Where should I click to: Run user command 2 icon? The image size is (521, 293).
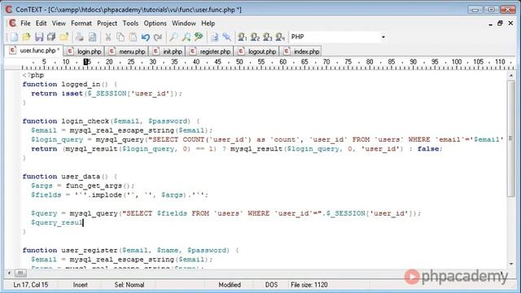tap(255, 37)
